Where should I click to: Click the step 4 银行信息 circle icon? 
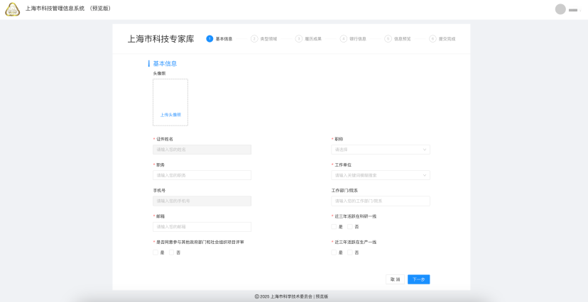click(344, 39)
